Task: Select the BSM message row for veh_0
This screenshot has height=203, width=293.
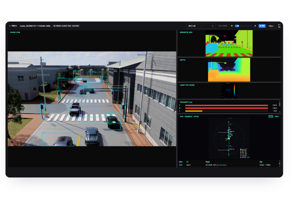Action: 228,165
